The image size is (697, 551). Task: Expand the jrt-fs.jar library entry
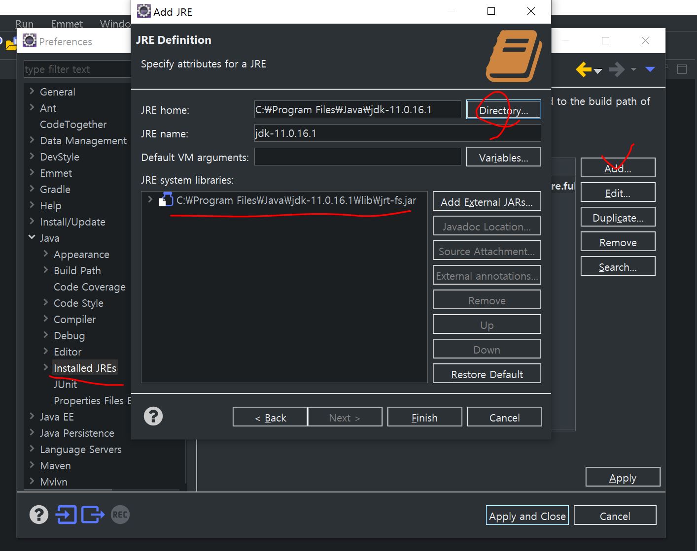150,199
